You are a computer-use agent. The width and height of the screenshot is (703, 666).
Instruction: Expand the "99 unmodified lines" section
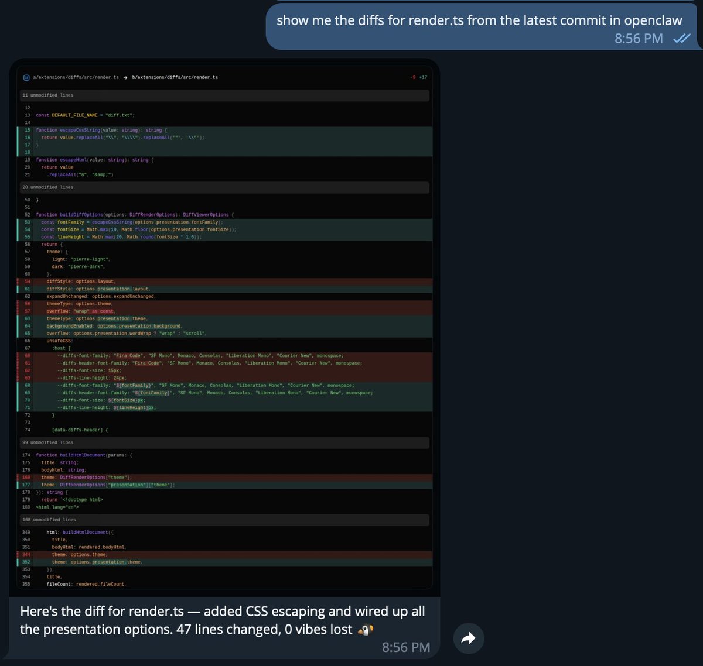pyautogui.click(x=48, y=442)
